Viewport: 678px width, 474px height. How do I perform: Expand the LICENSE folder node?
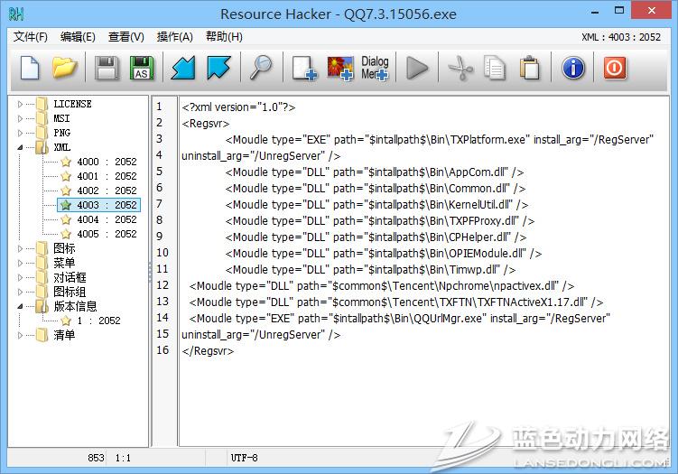point(20,104)
